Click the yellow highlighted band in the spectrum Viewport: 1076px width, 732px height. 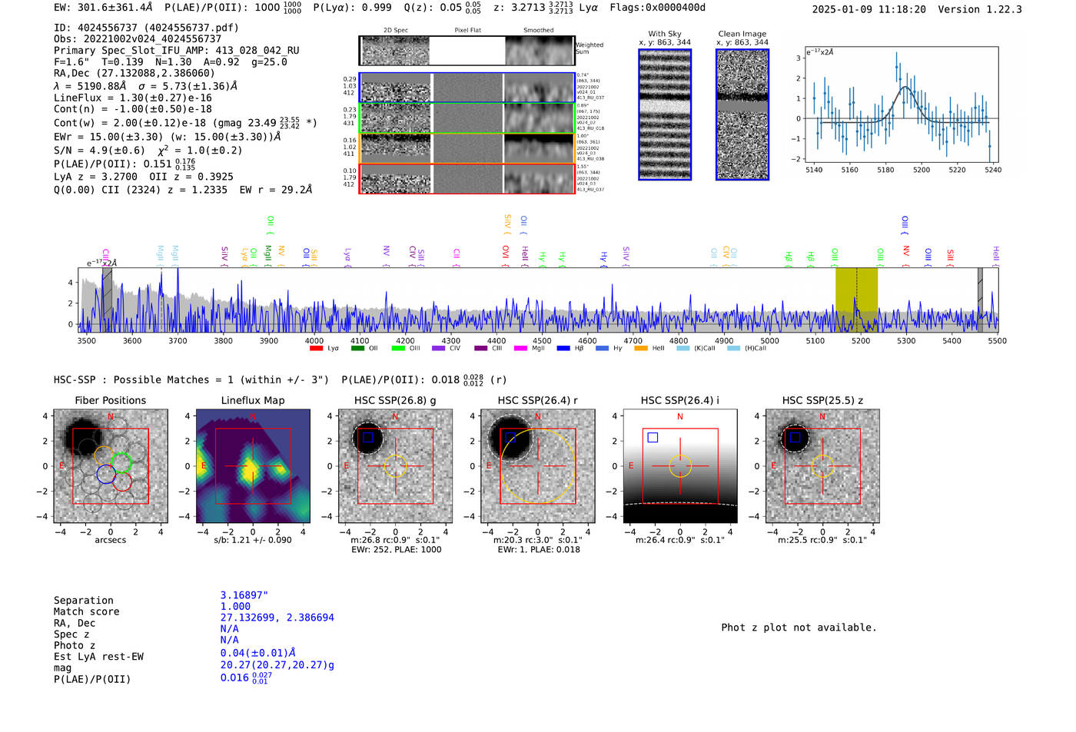tap(856, 300)
